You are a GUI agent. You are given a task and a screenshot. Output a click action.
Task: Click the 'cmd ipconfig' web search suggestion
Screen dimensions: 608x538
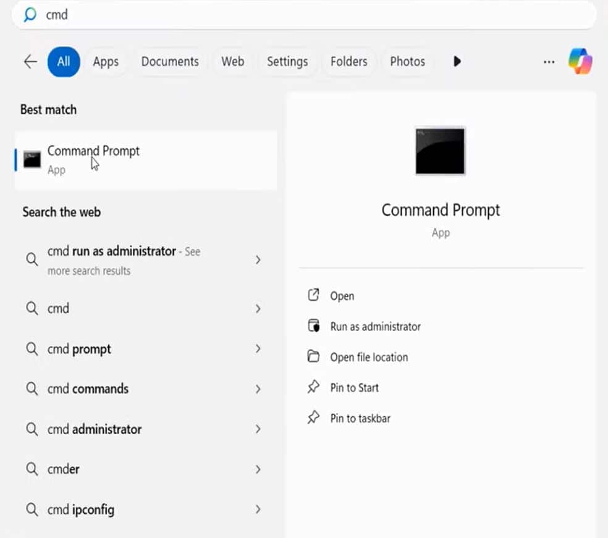point(81,510)
